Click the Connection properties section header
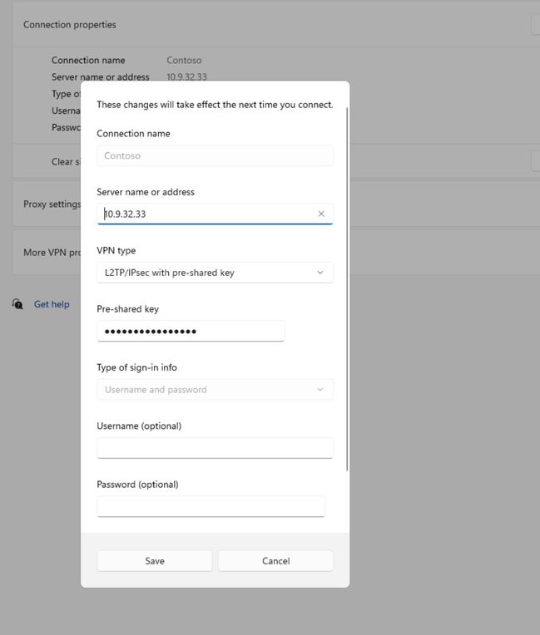The image size is (540, 635). (70, 25)
